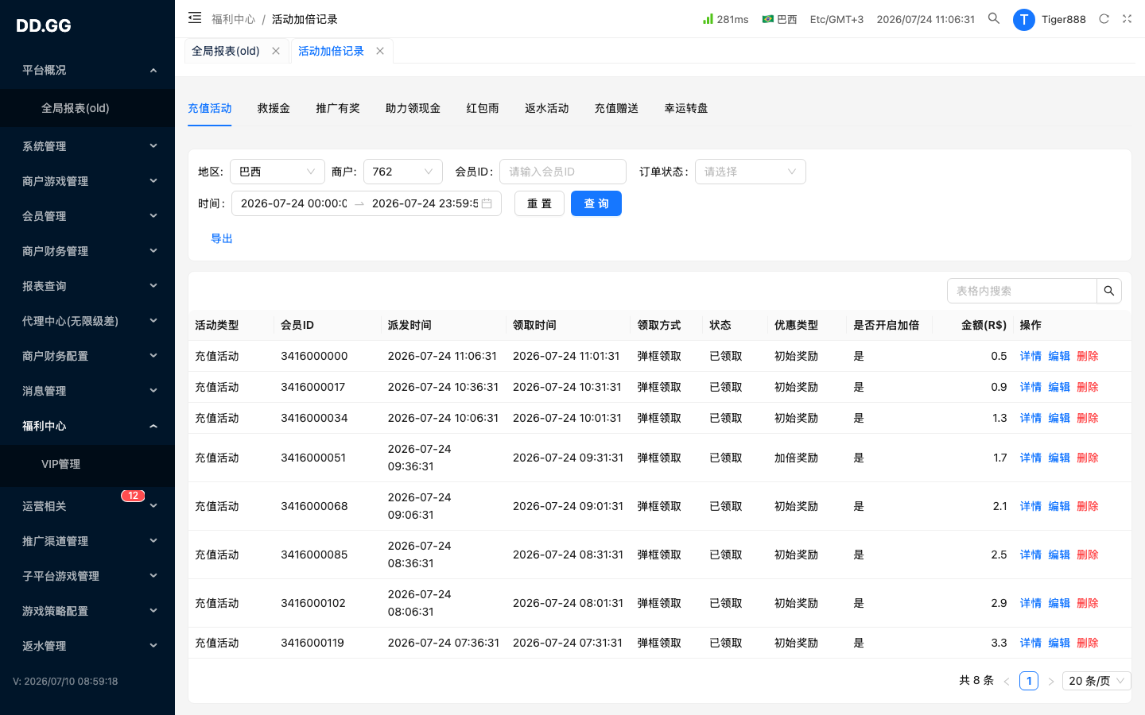Open the 订单状态 select dropdown
This screenshot has width=1145, height=715.
coord(751,172)
